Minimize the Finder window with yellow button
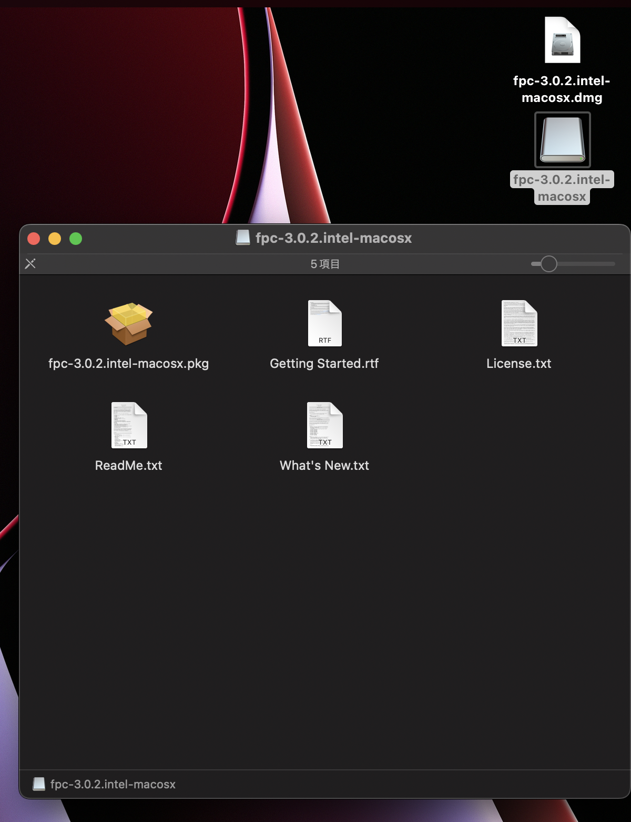The width and height of the screenshot is (631, 822). tap(55, 239)
